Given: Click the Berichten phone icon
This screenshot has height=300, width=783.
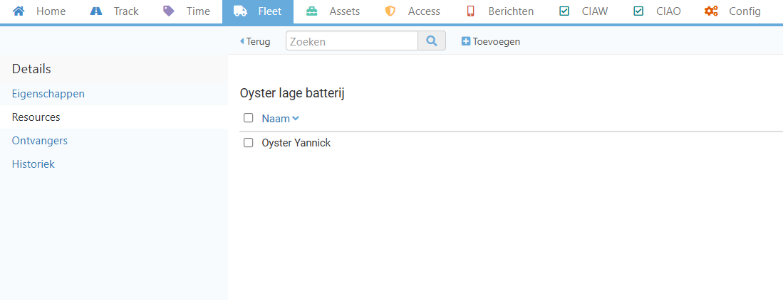Looking at the screenshot, I should click(471, 11).
